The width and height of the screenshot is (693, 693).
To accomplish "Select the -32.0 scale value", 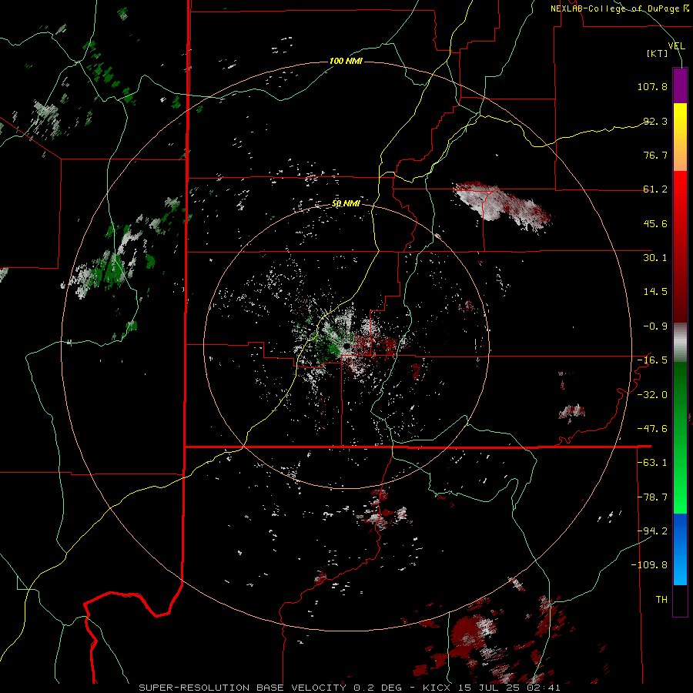I will point(652,395).
